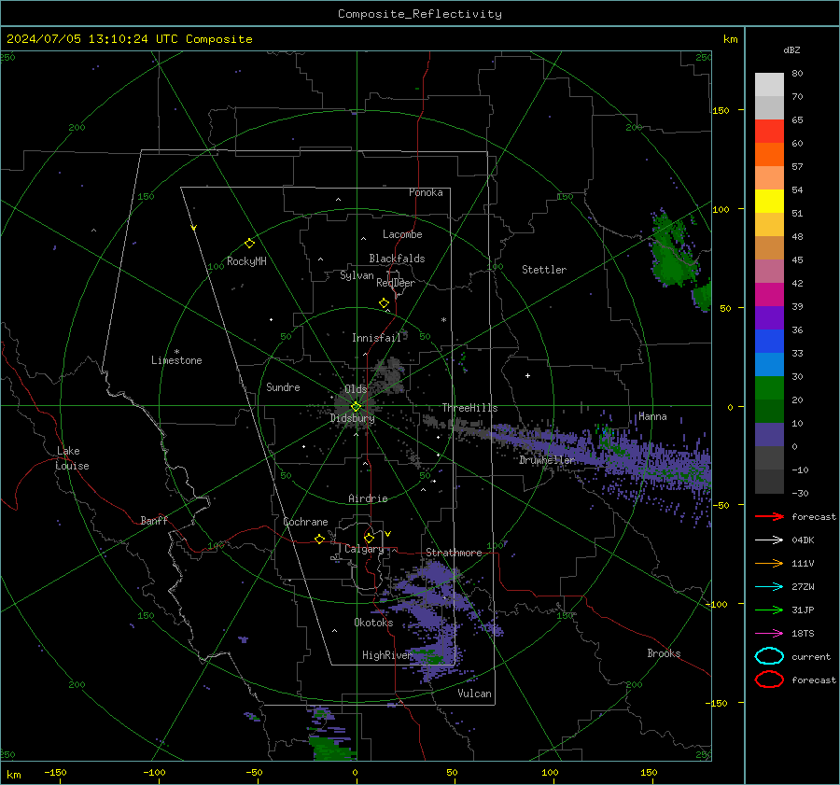The image size is (840, 785).
Task: Click the Stettler city label
Action: [x=544, y=270]
